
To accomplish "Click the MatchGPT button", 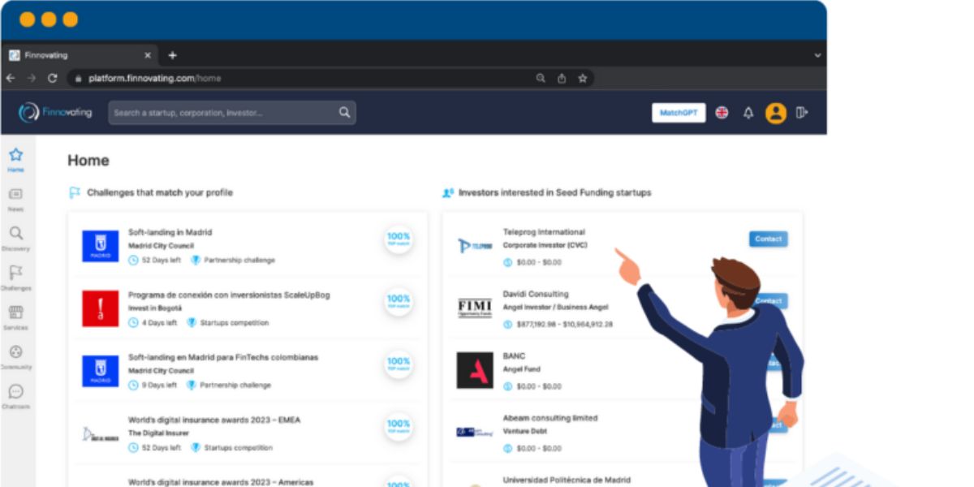I will 679,113.
